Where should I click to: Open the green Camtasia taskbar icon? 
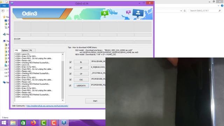point(43,123)
